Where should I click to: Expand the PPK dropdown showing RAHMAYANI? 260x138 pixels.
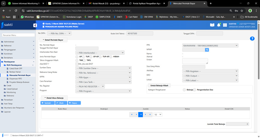point(210,46)
